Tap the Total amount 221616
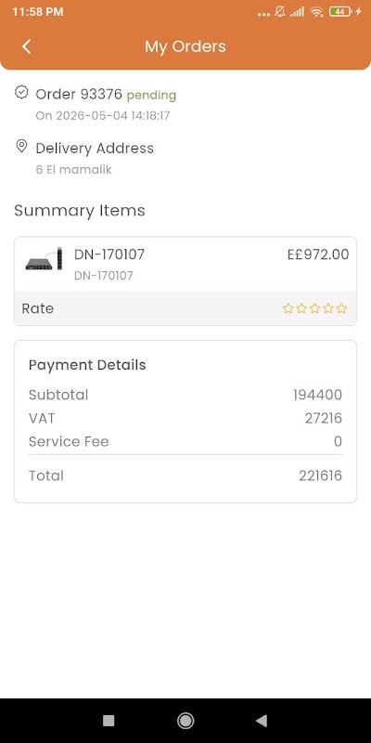371x743 pixels. 320,476
